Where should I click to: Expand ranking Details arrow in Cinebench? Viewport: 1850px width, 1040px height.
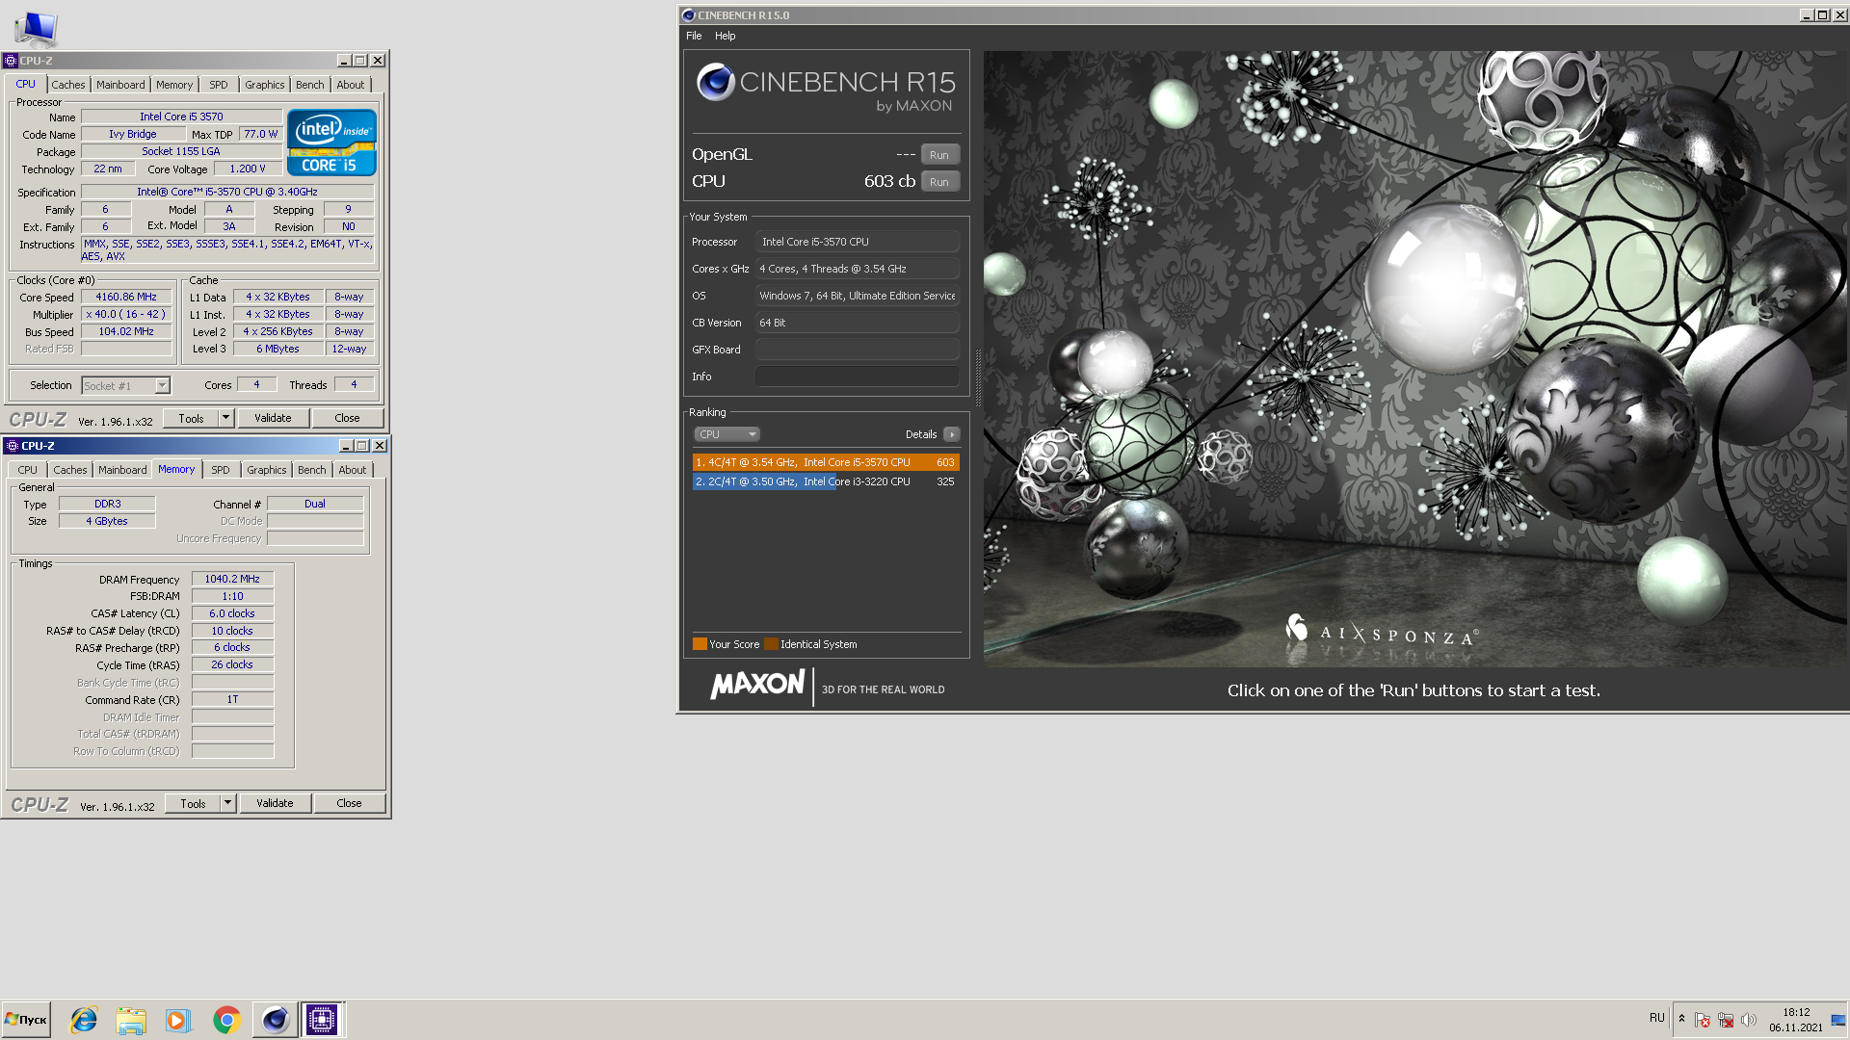tap(952, 434)
